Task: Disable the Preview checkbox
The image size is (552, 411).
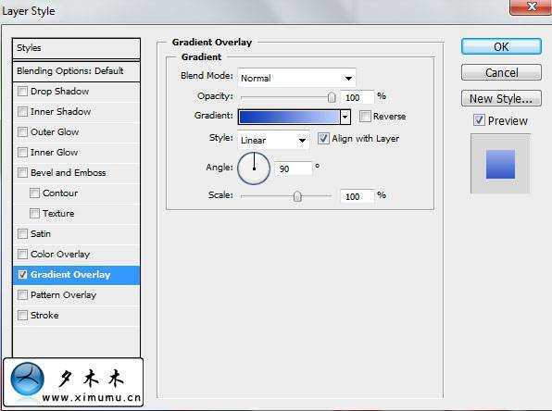Action: click(479, 120)
